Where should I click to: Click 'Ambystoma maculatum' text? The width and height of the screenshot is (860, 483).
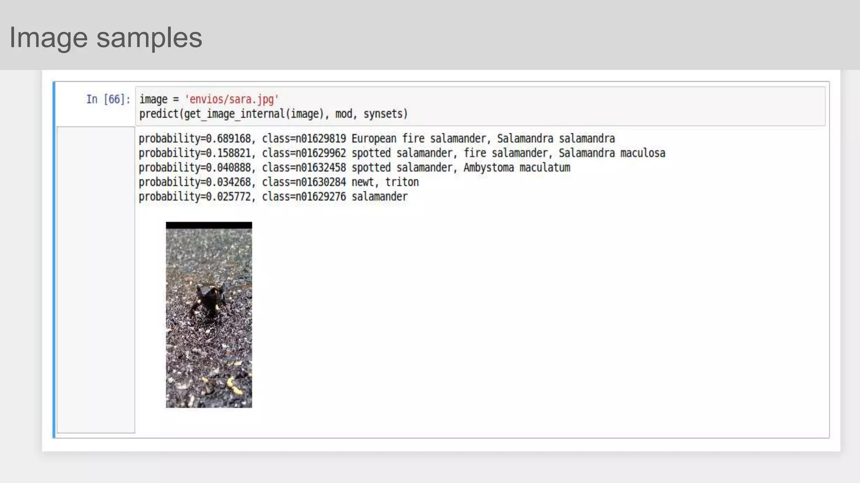click(x=517, y=168)
